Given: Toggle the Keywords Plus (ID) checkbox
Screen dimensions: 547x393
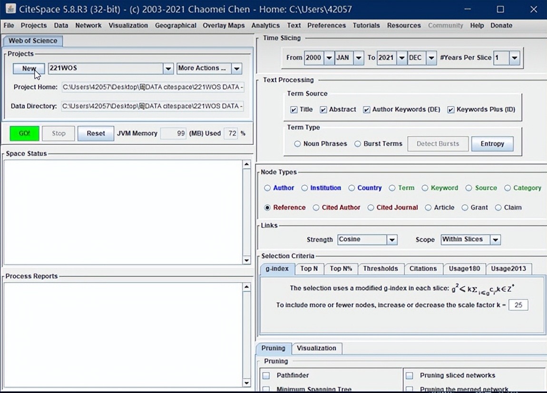Looking at the screenshot, I should [451, 110].
